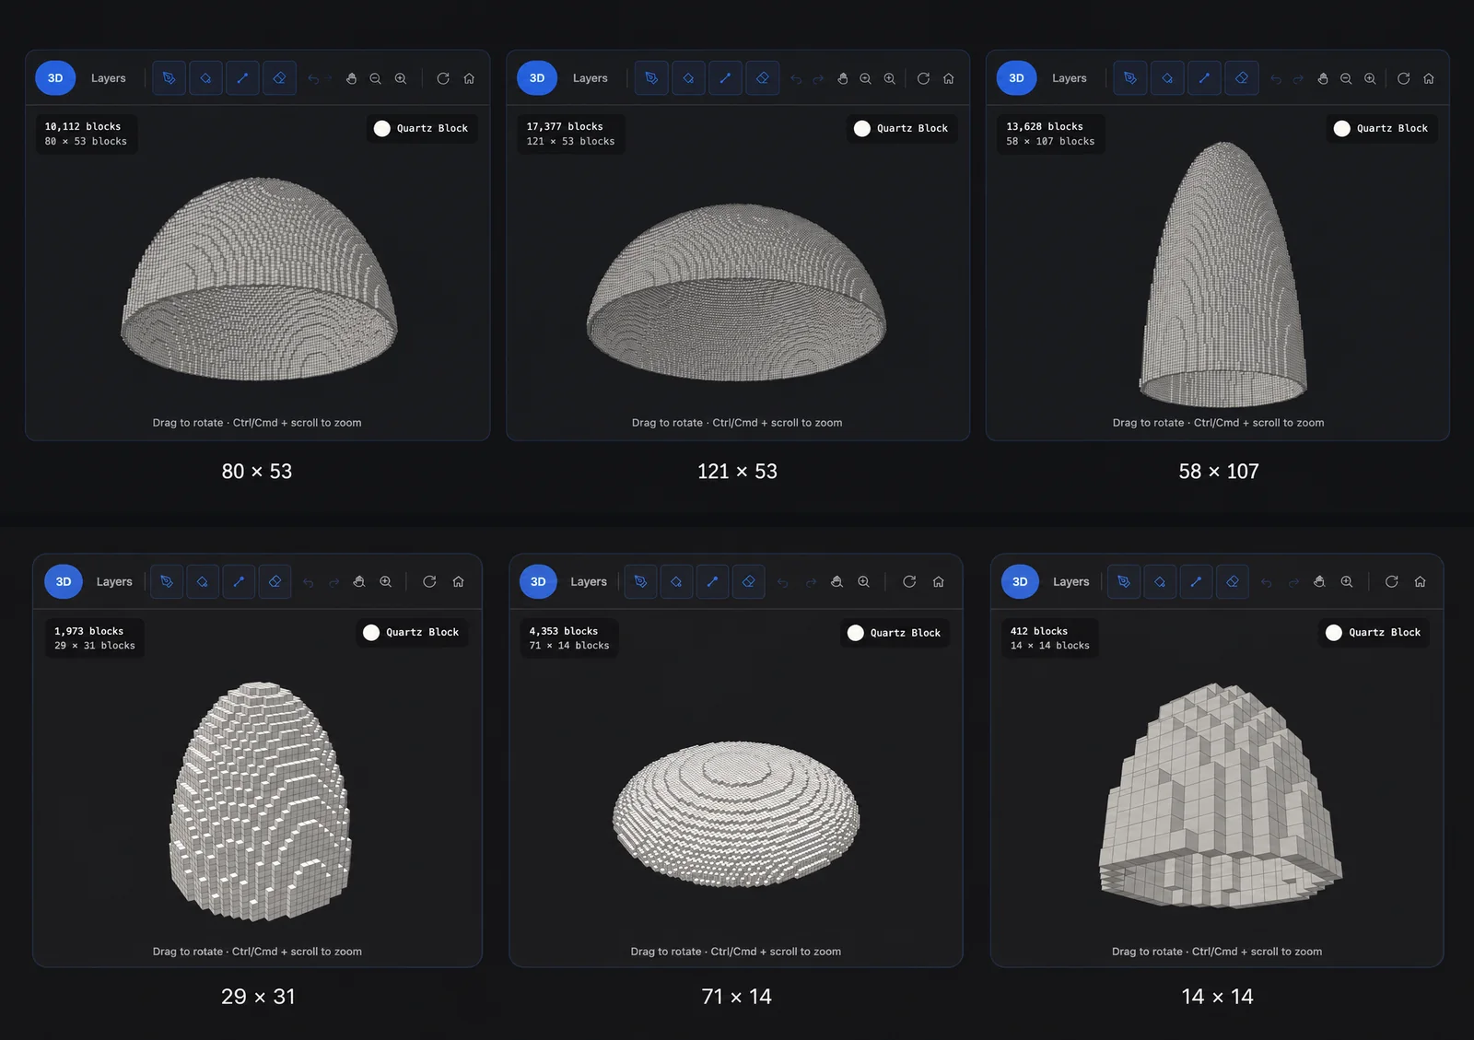This screenshot has width=1474, height=1040.
Task: Click the pan hand icon in the 80 × 53 panel
Action: coord(351,78)
